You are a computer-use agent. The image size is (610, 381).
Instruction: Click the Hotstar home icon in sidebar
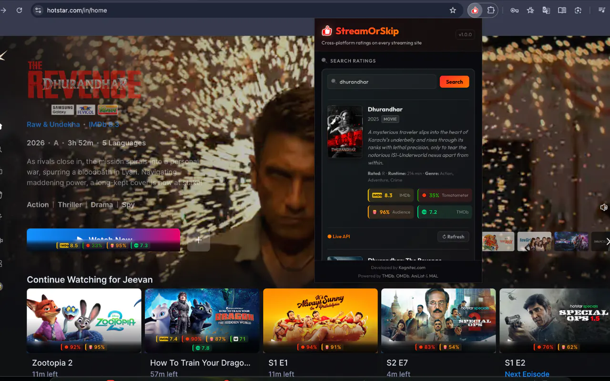click(x=1, y=126)
